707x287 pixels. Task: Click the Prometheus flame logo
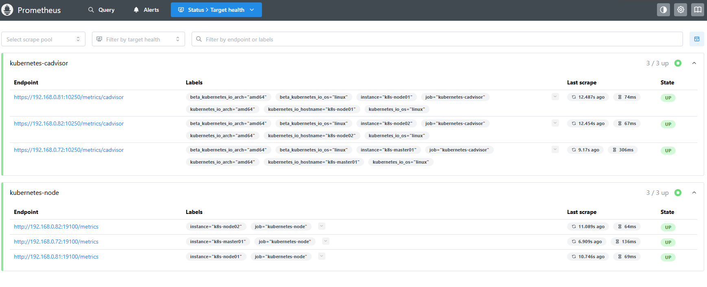pyautogui.click(x=7, y=10)
